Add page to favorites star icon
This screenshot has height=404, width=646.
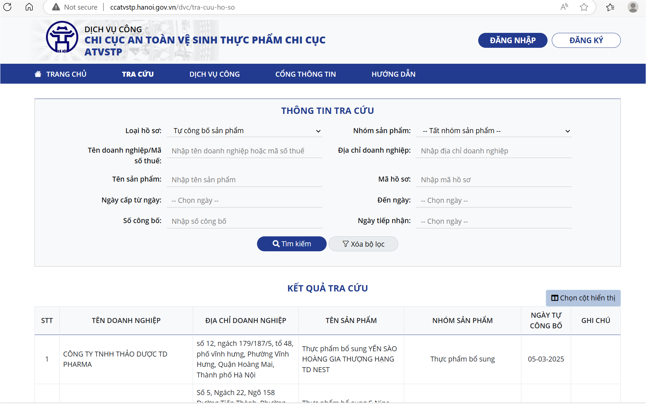(x=584, y=7)
